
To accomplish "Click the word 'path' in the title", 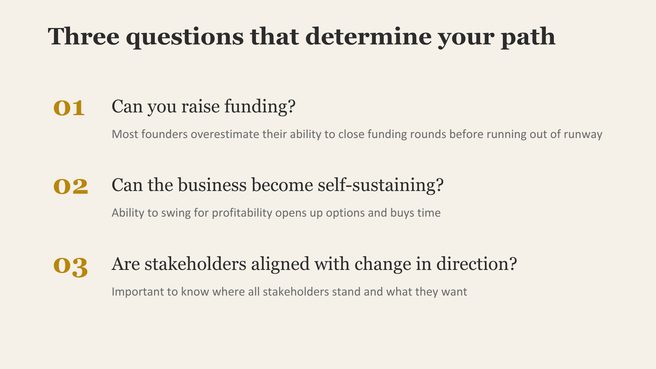I will tap(528, 38).
